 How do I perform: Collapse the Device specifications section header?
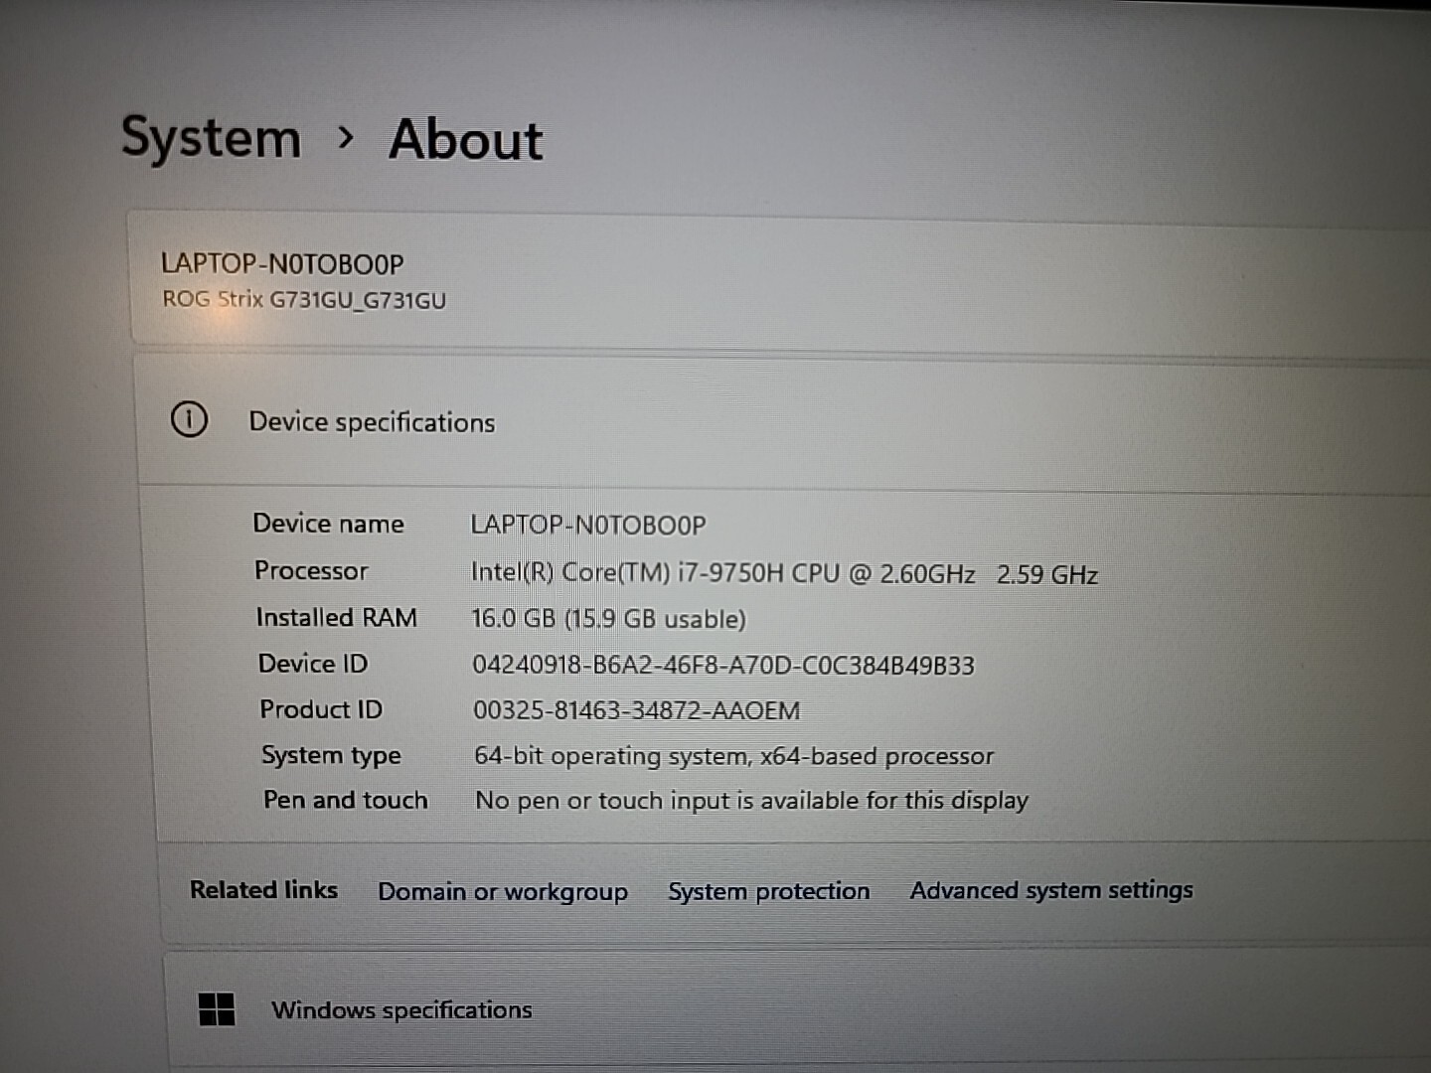(785, 422)
